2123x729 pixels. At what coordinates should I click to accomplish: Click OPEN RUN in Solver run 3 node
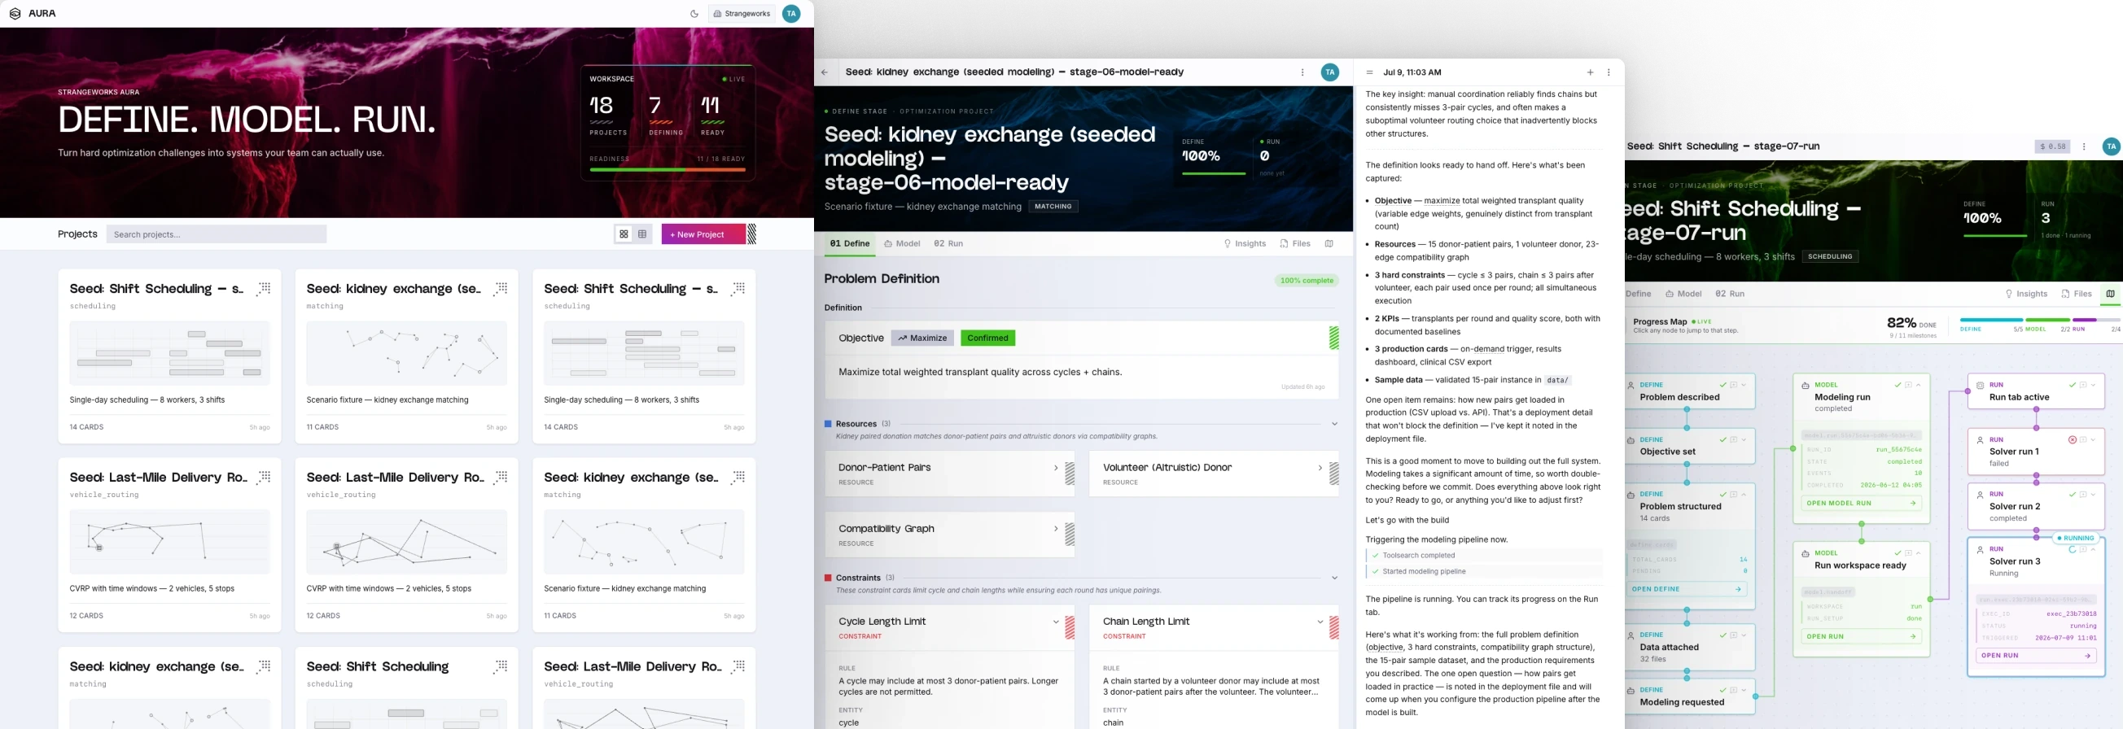[x=2036, y=656]
